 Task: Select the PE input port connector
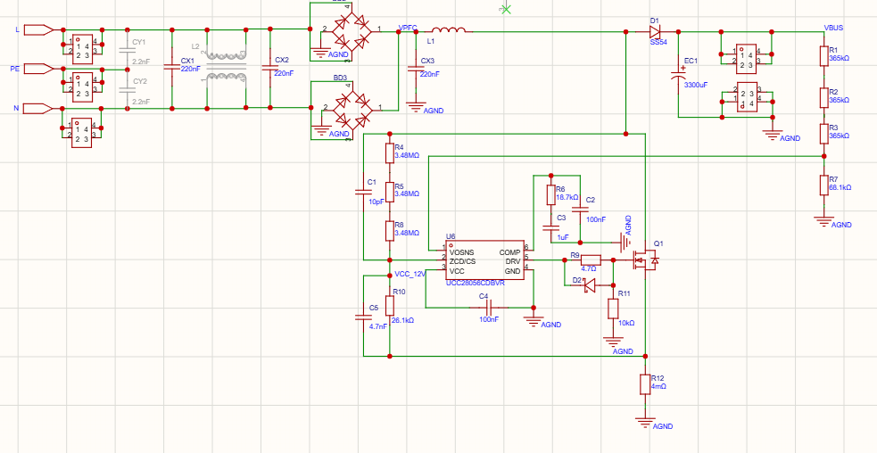[x=39, y=69]
